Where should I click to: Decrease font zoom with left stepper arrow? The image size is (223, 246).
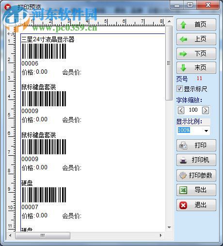pyautogui.click(x=181, y=111)
